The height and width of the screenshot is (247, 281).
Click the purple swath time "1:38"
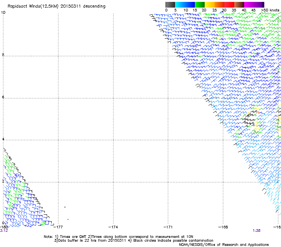tap(256, 231)
